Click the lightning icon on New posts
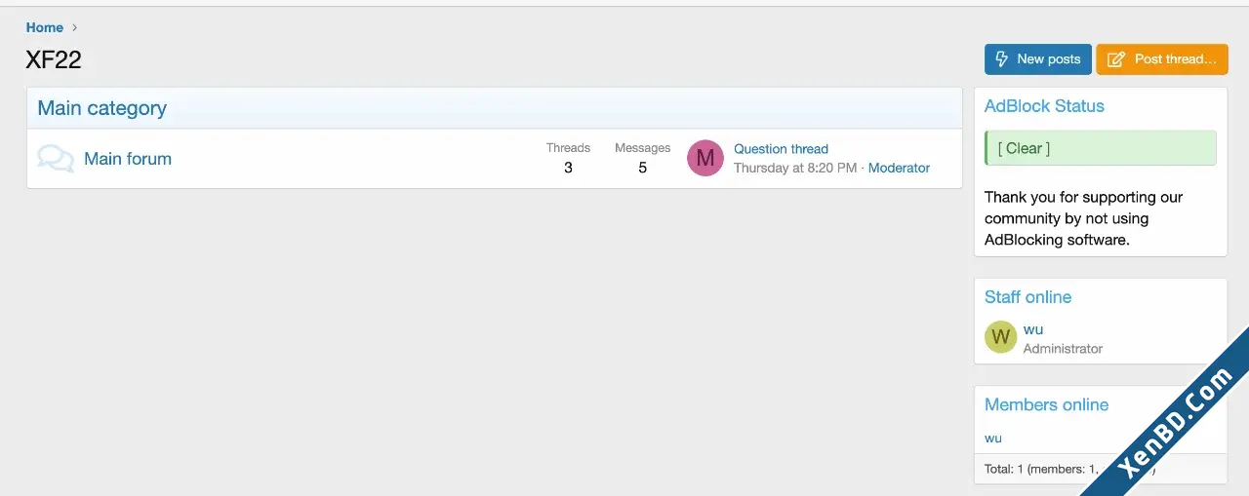This screenshot has width=1249, height=496. click(x=1001, y=59)
